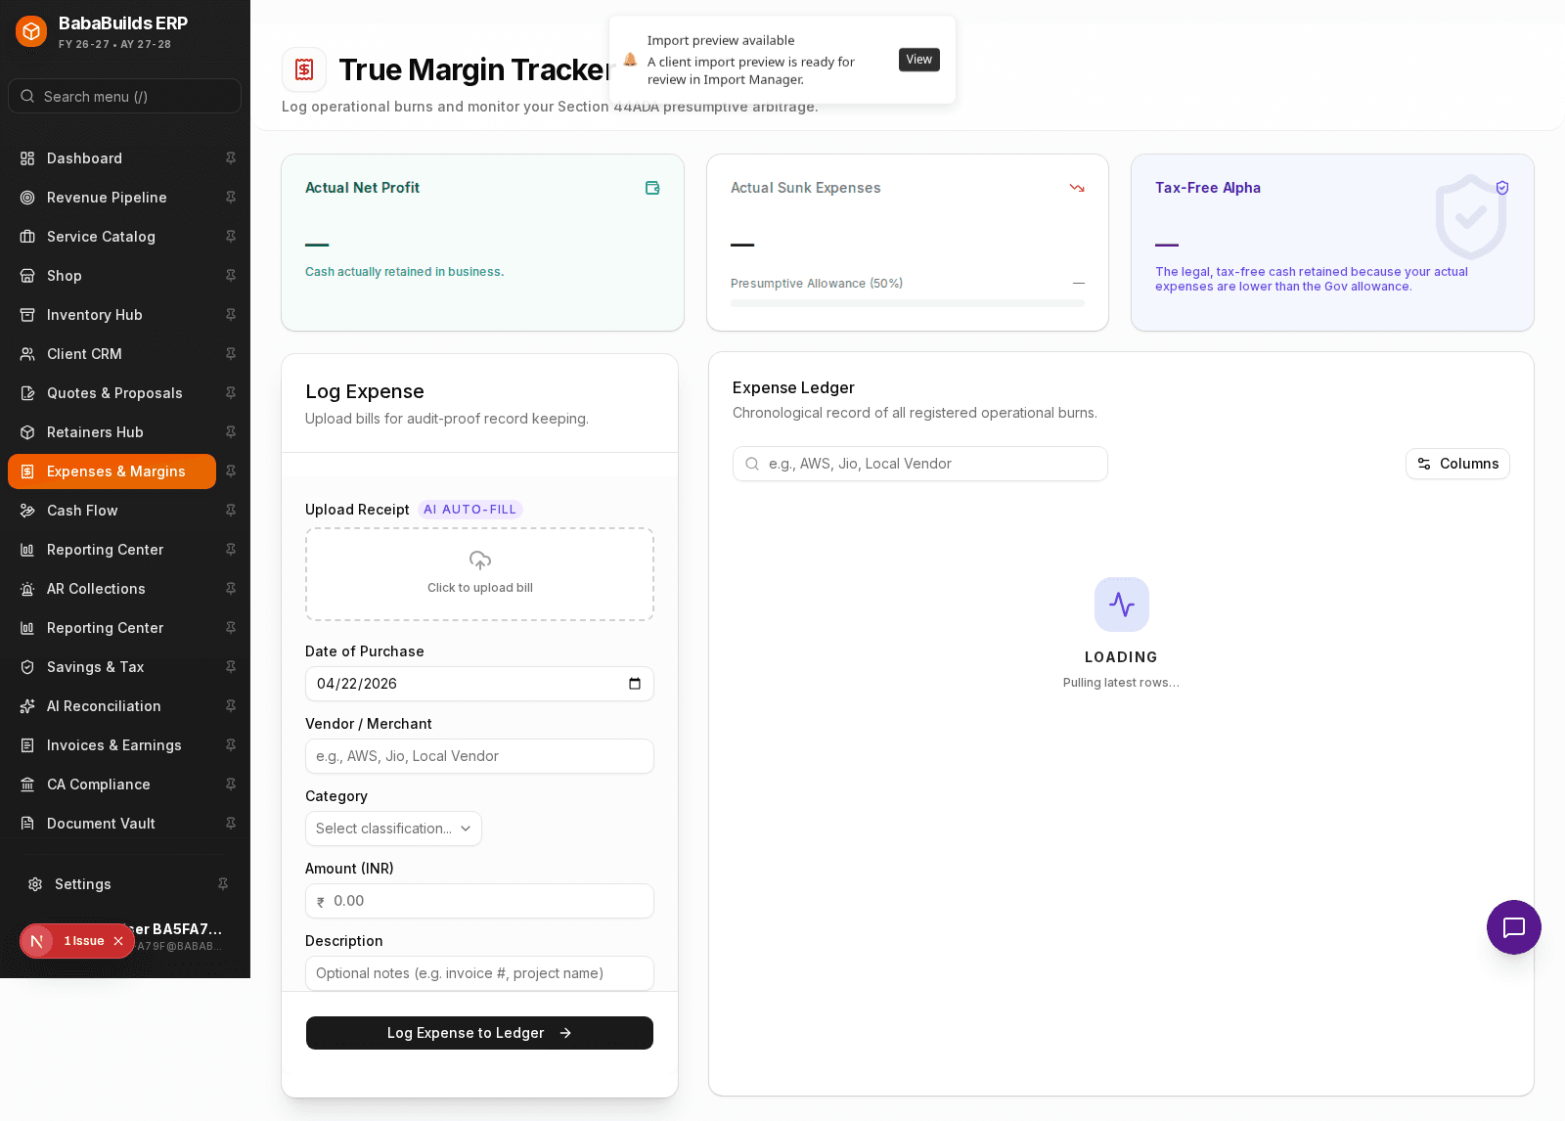This screenshot has width=1565, height=1121.
Task: Go to Client CRM
Action: 112,354
